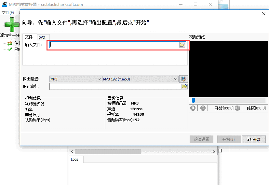The image size is (269, 185).
Task: Click the set-end marker icon before 结尾
Action: [x=238, y=108]
